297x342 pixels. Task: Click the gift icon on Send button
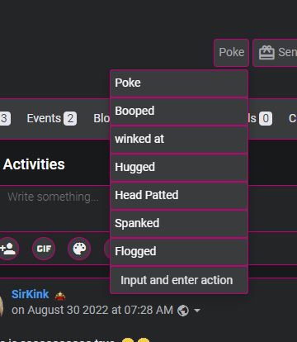(266, 52)
